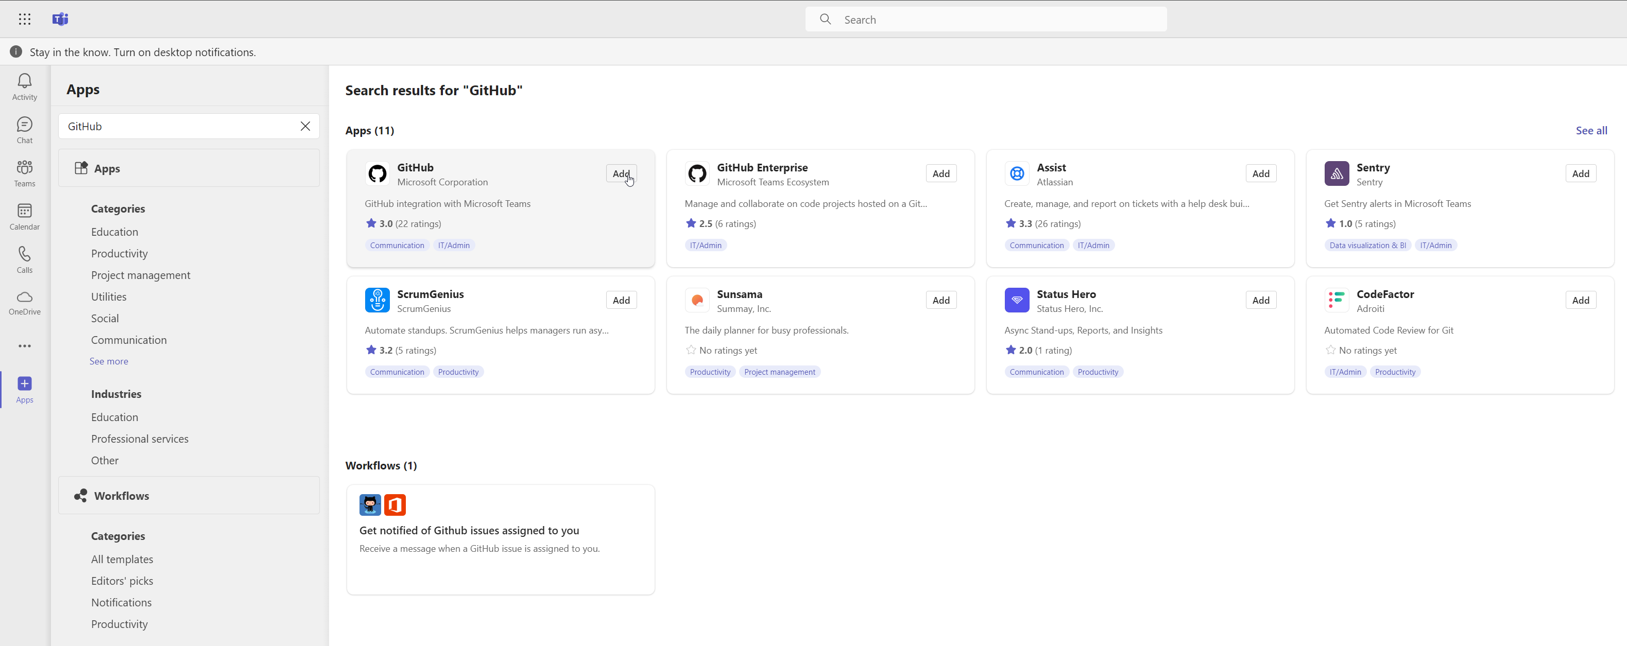This screenshot has height=646, width=1627.
Task: Click the Microsoft Teams app icon top-left
Action: tap(60, 19)
